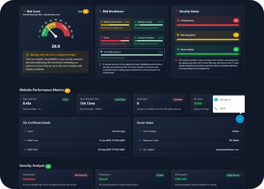Click Secure Items count badge 8
Image resolution: width=264 pixels, height=189 pixels.
(x=236, y=49)
